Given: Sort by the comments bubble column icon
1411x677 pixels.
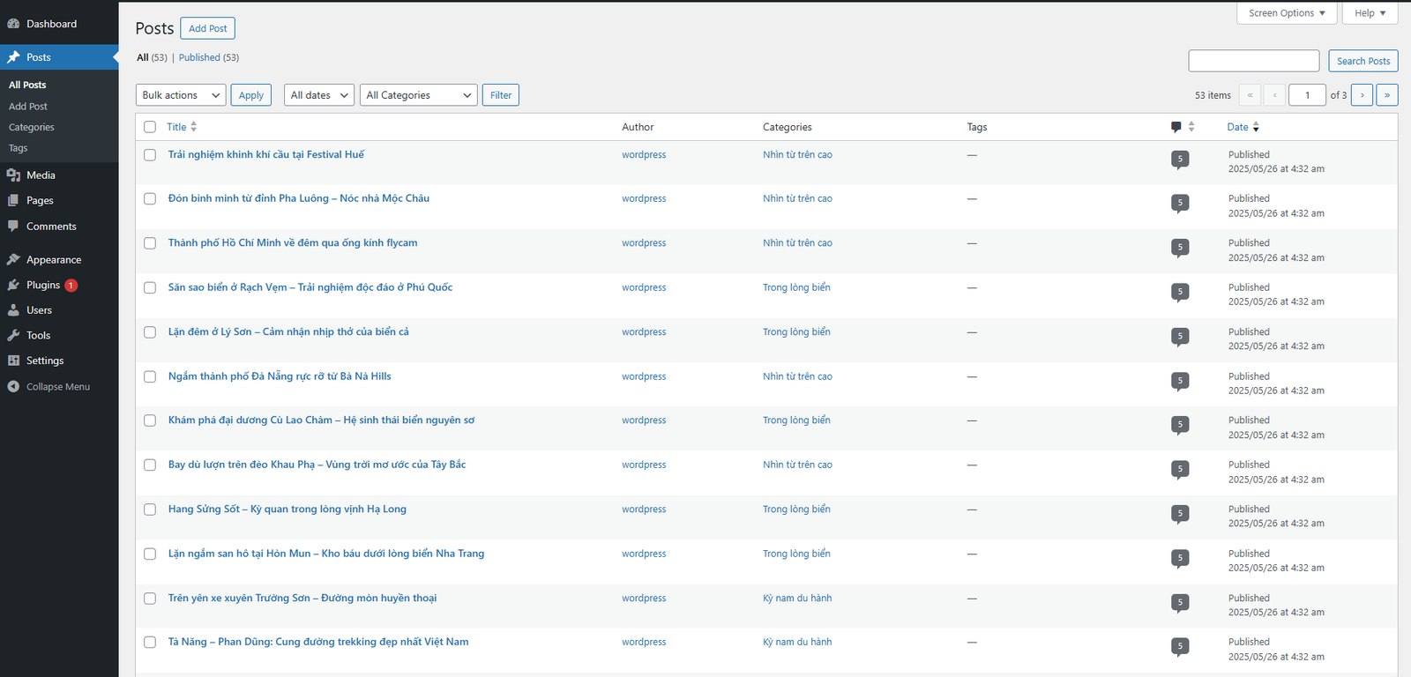Looking at the screenshot, I should point(1176,127).
